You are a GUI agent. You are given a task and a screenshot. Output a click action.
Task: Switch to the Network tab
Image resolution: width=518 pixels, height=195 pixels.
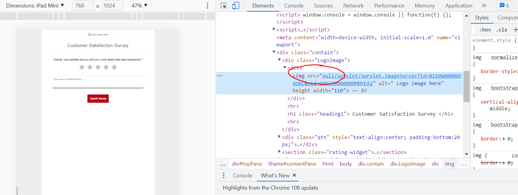(353, 6)
